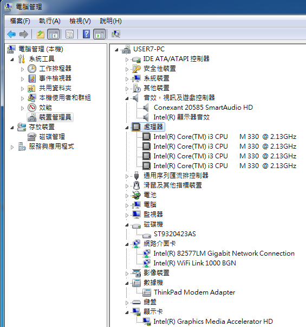Screen dimensions: 306x327
Task: Open the 說明(H) menu
Action: (x=111, y=21)
